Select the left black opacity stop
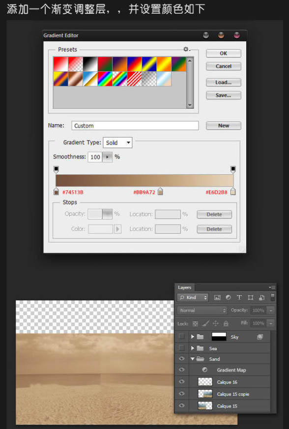The image size is (289, 429). point(56,169)
